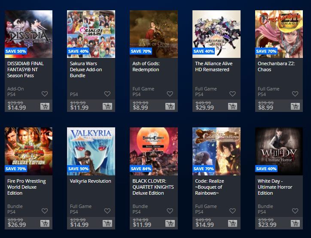
Task: Add Code: Realize Bouquet of Rainbows to cart
Action: 233,223
